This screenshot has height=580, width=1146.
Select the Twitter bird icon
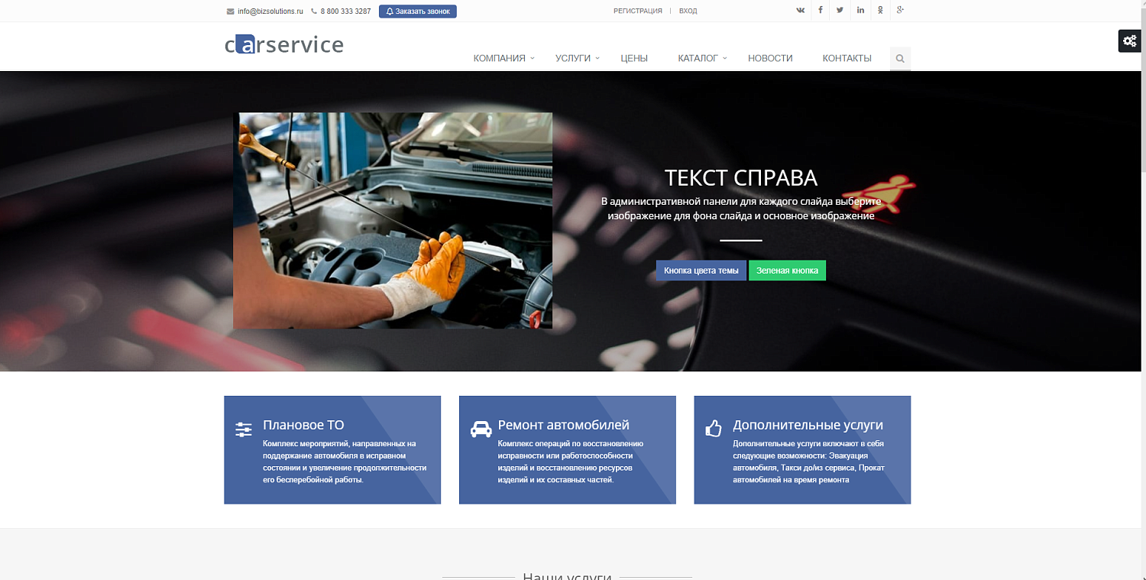840,10
